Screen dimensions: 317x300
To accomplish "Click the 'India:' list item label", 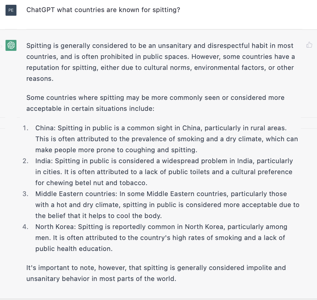I will pyautogui.click(x=44, y=161).
